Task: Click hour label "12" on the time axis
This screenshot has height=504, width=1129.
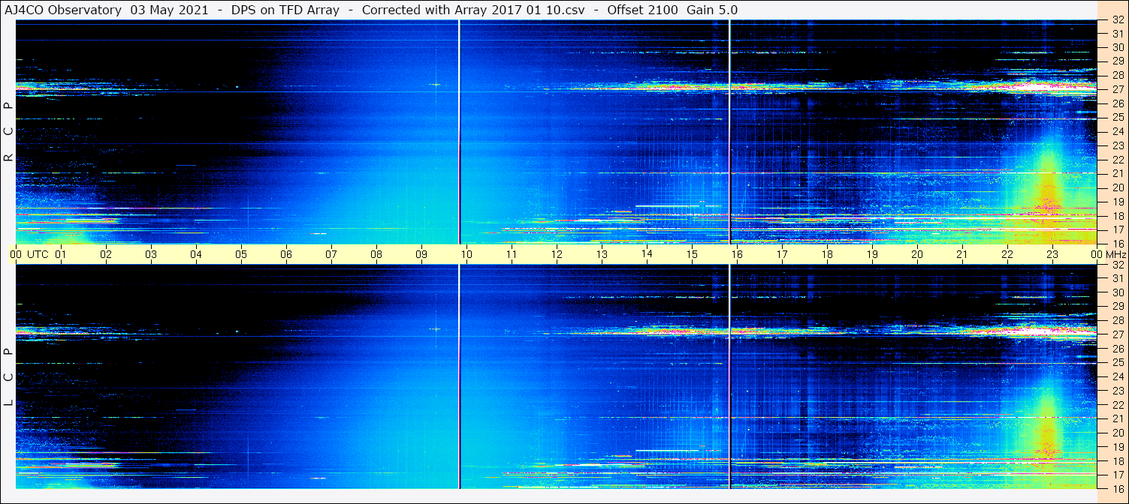Action: tap(557, 254)
